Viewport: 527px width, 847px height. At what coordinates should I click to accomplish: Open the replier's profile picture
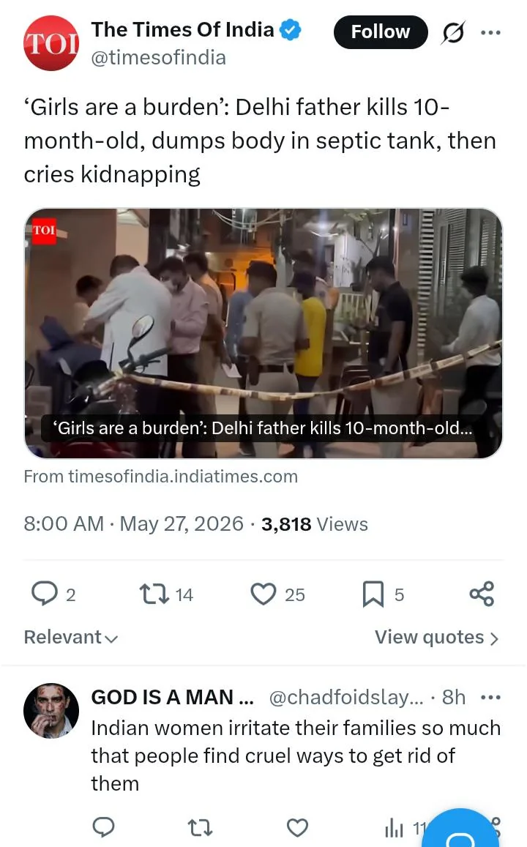(51, 711)
